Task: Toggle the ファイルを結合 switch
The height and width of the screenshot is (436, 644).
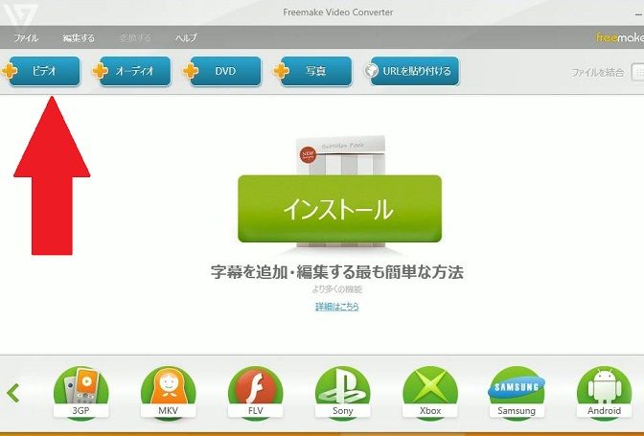Action: [637, 73]
